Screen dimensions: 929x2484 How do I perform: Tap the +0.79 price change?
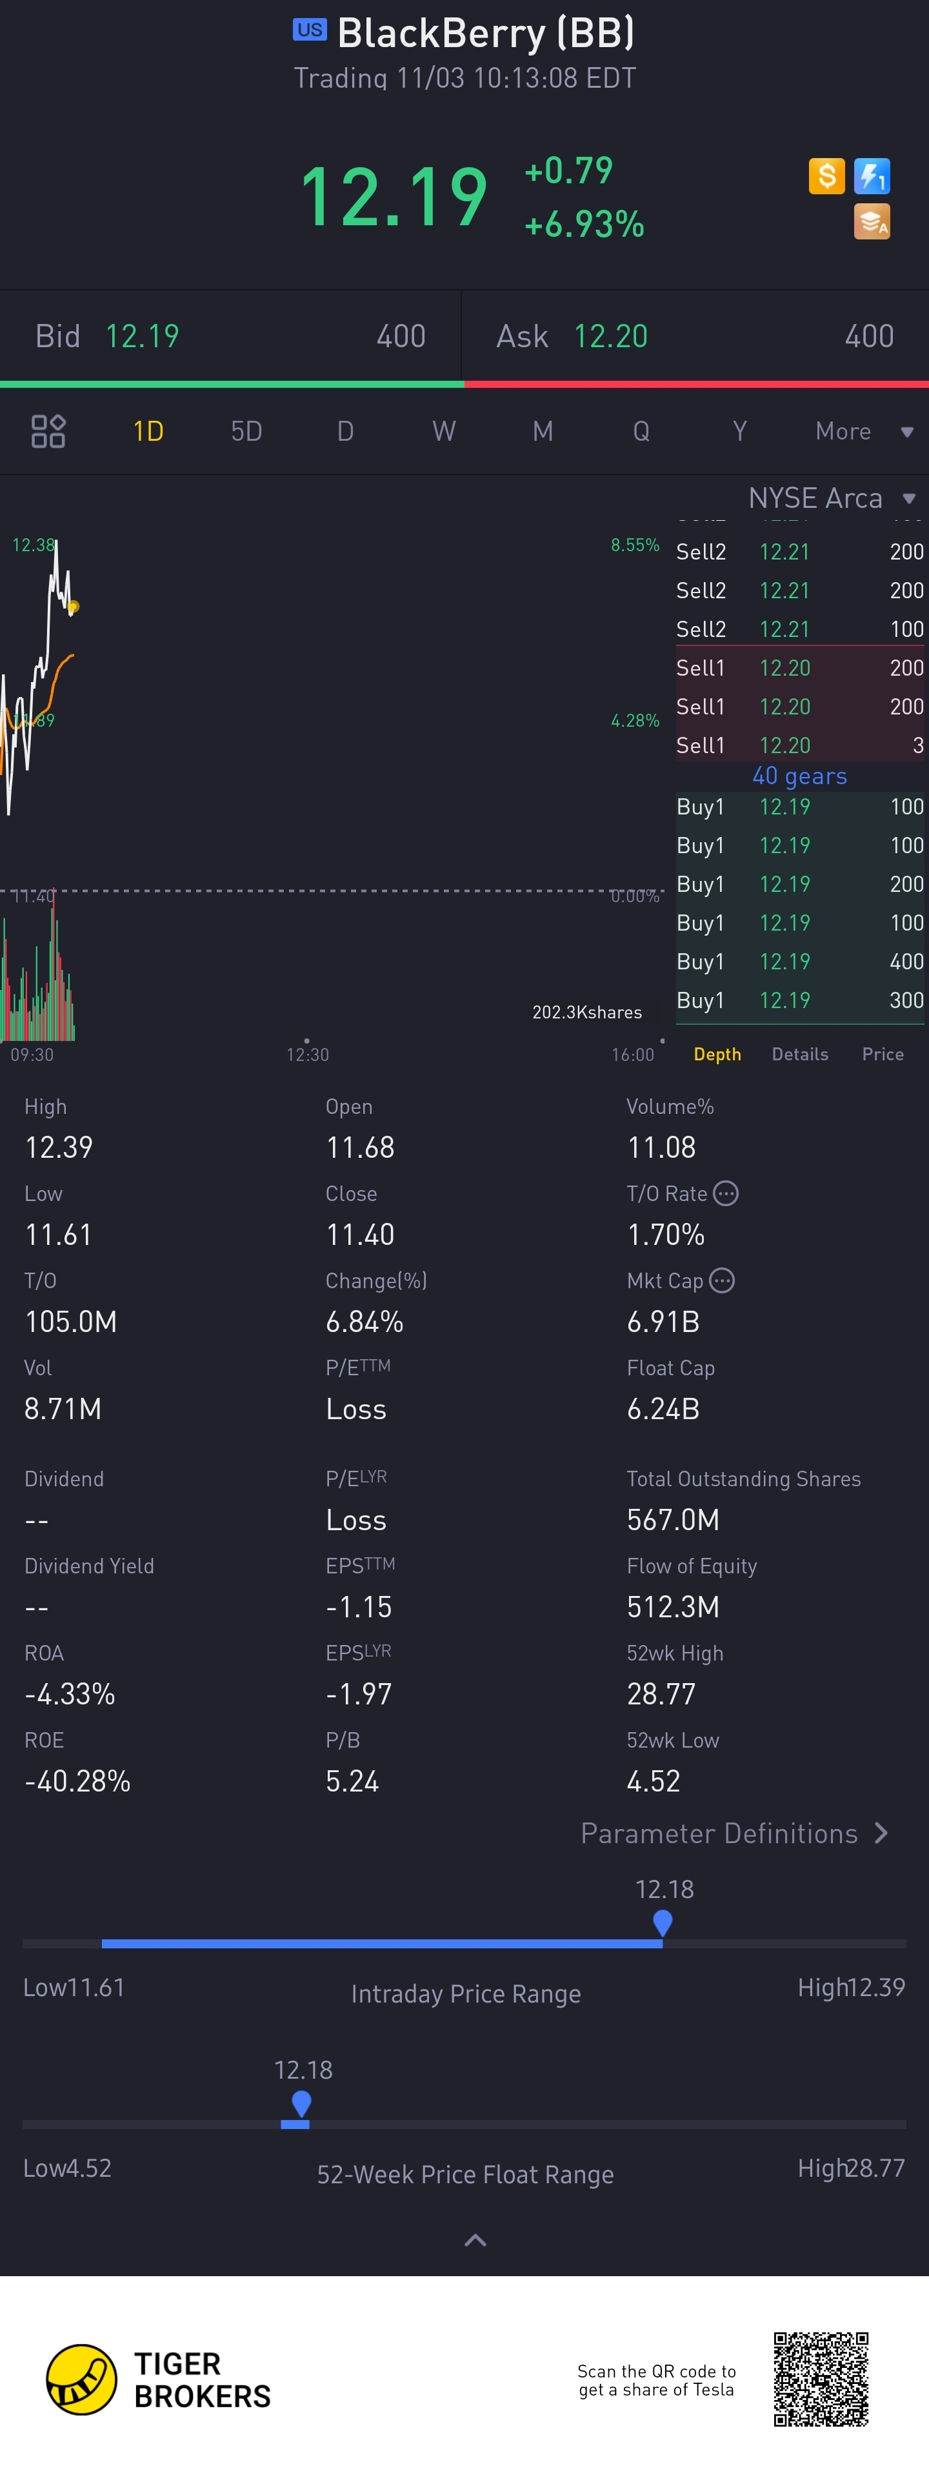568,170
